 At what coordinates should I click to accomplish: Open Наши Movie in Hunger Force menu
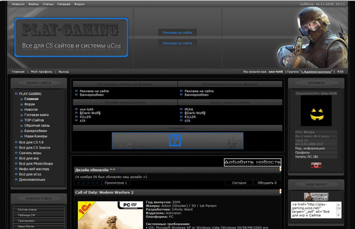[x=38, y=226]
